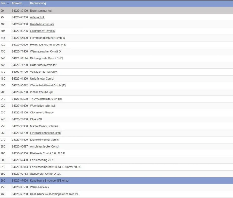
Task: Select Halter Steckverbinder entry
Action: [43, 65]
